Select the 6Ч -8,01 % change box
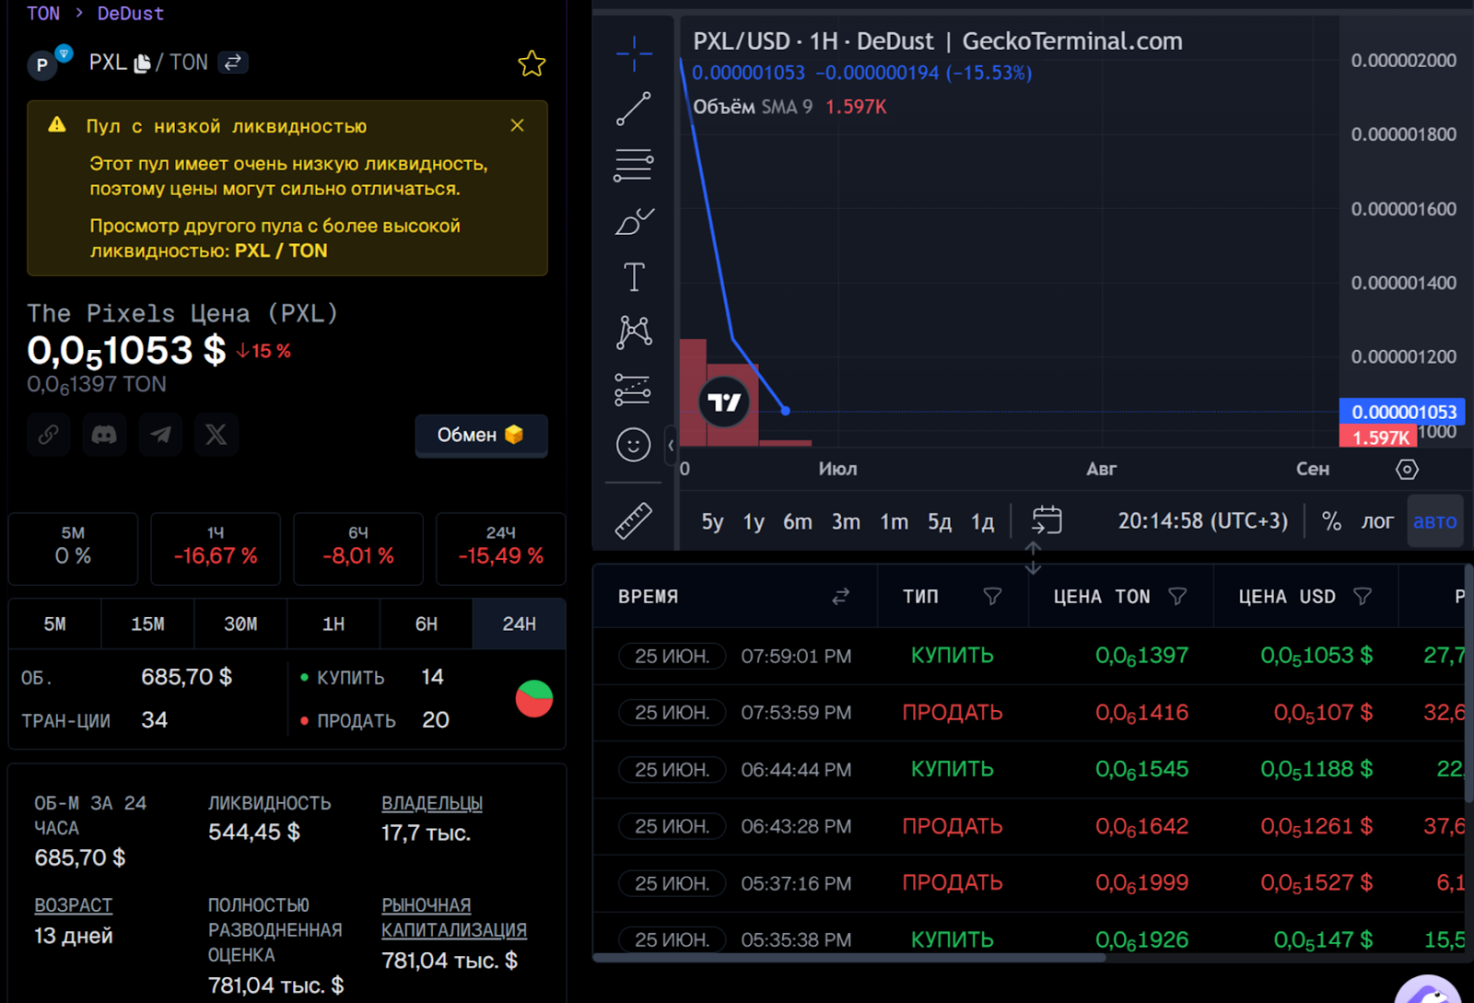 pos(358,548)
